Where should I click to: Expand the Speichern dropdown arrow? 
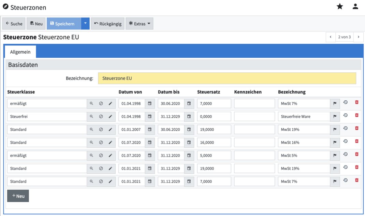pyautogui.click(x=85, y=24)
